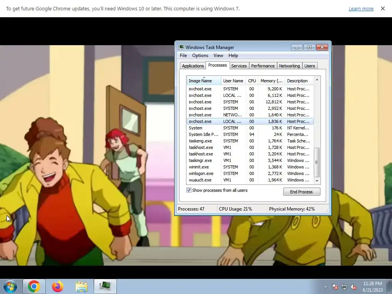Image resolution: width=392 pixels, height=294 pixels.
Task: Switch to the Users tab
Action: click(309, 66)
